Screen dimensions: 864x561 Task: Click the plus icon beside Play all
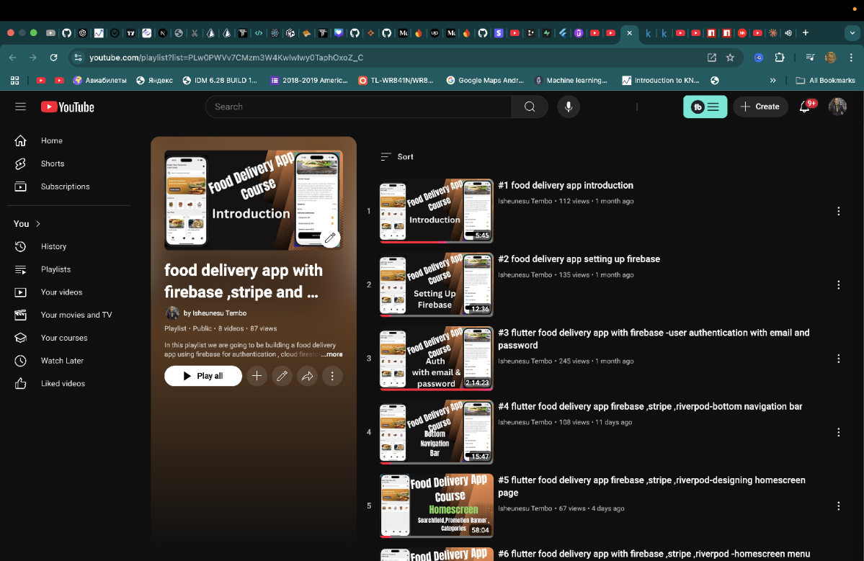point(257,376)
